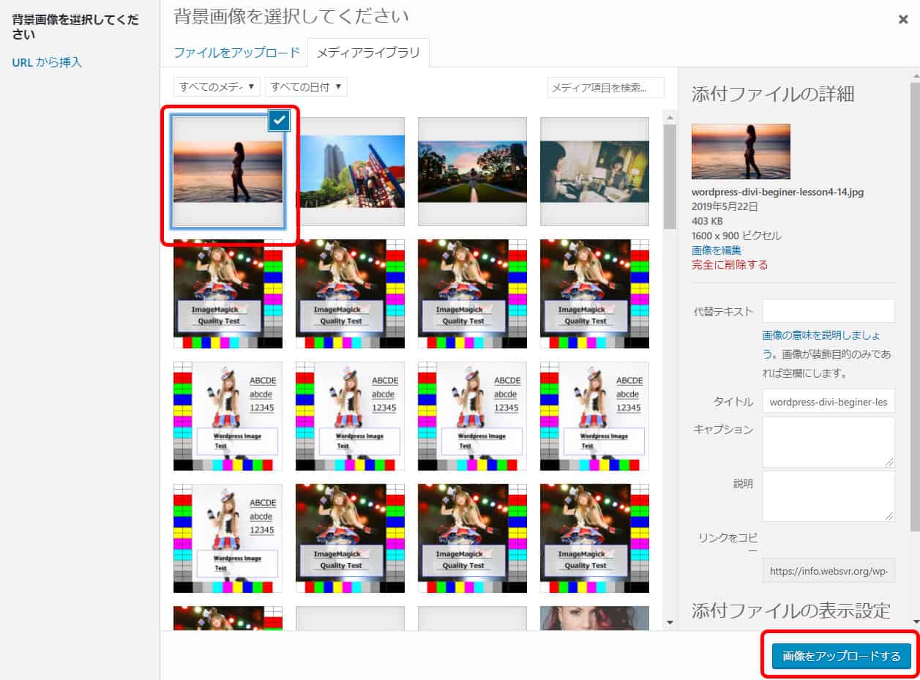
Task: Click the 添付ファイルの表示設定 heading
Action: coord(791,610)
